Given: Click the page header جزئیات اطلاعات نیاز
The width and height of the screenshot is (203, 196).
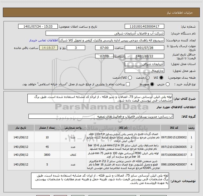Looking at the screenshot, I should [x=180, y=13].
